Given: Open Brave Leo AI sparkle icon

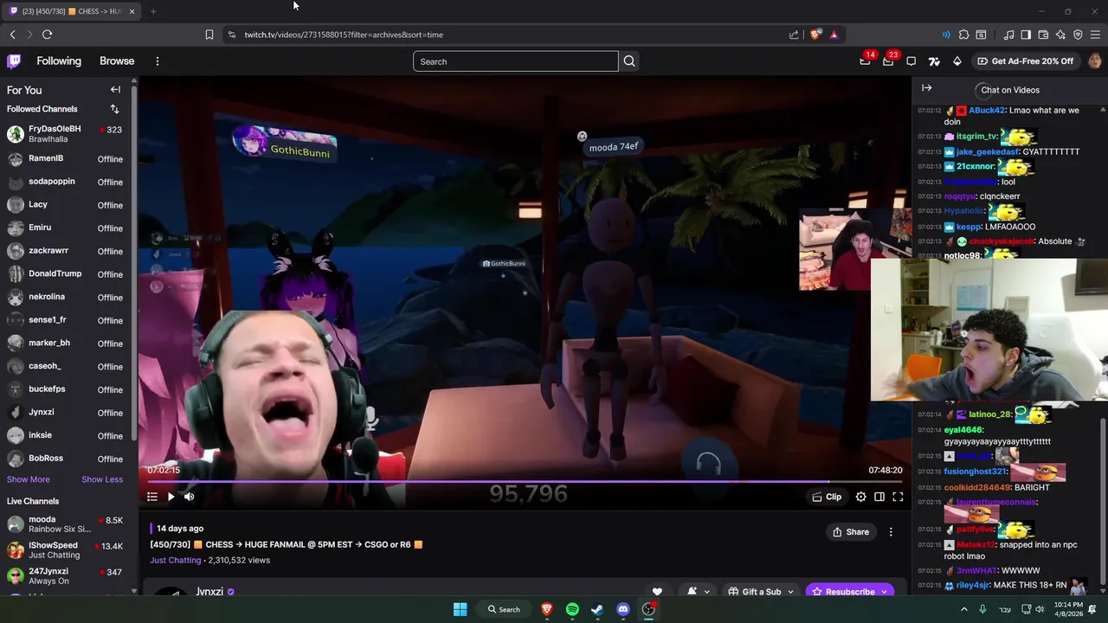Looking at the screenshot, I should coord(1060,35).
